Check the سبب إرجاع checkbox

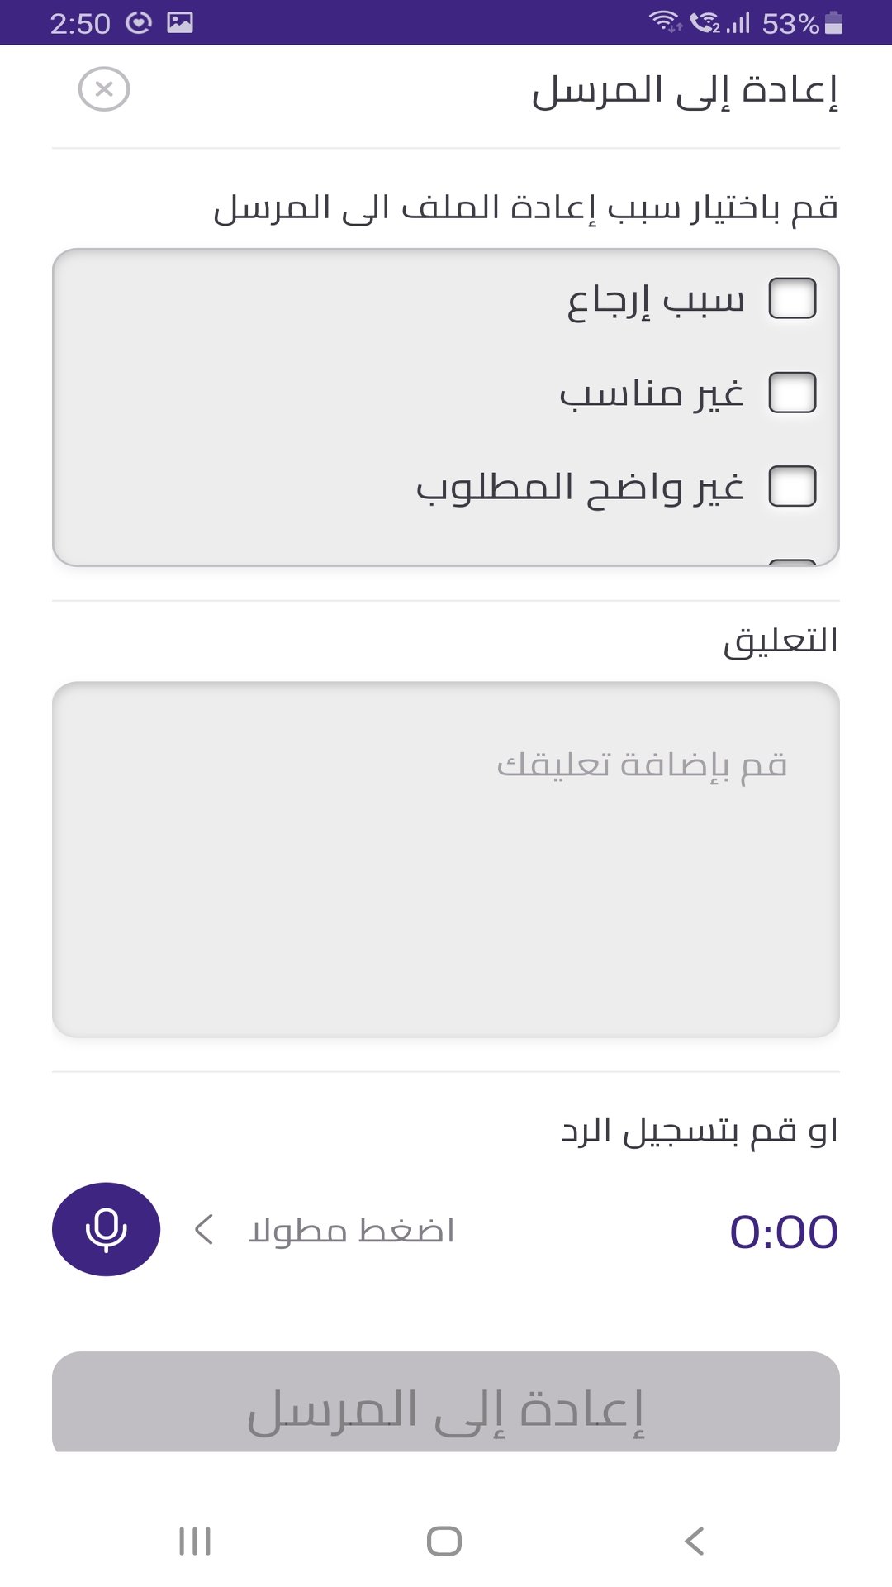[x=792, y=298]
